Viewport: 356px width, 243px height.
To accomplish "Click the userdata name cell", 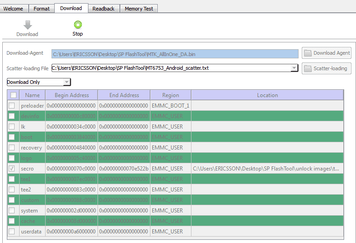I will [32, 232].
